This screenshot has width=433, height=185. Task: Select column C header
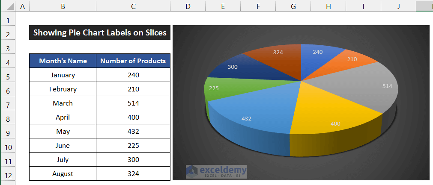(133, 6)
